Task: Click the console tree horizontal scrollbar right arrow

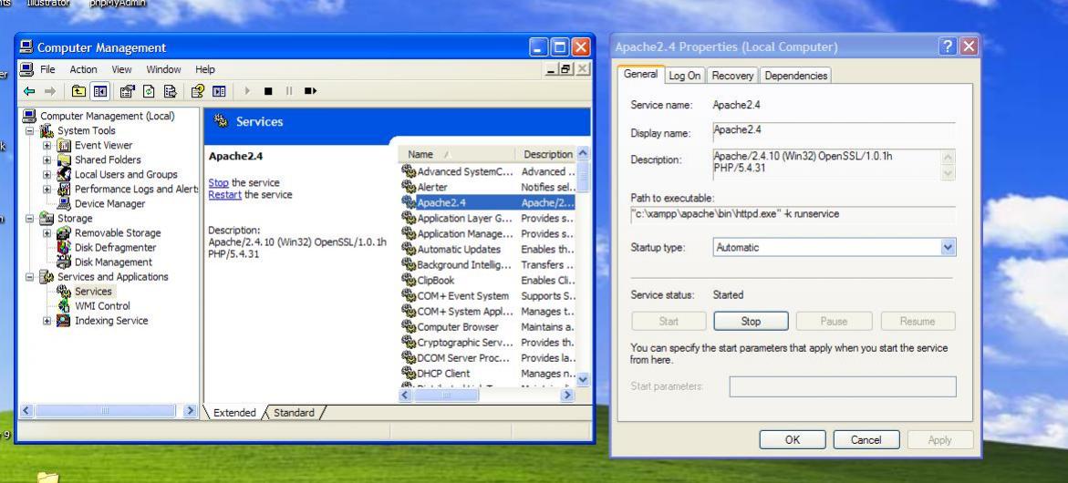Action: click(x=190, y=411)
